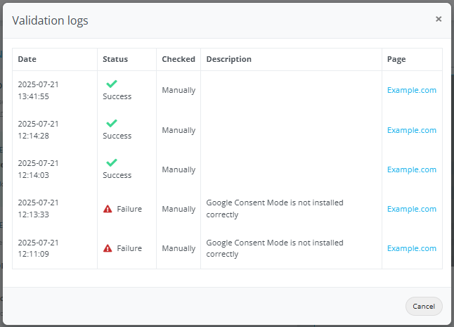This screenshot has height=327, width=454.
Task: Close the Validation logs dialog with the X
Action: (439, 19)
